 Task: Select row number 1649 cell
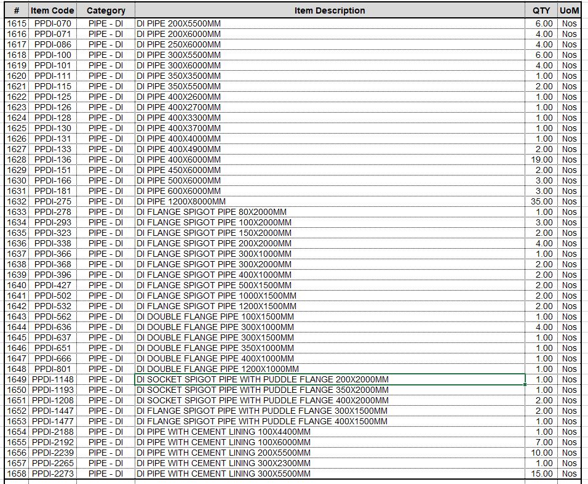pyautogui.click(x=17, y=379)
